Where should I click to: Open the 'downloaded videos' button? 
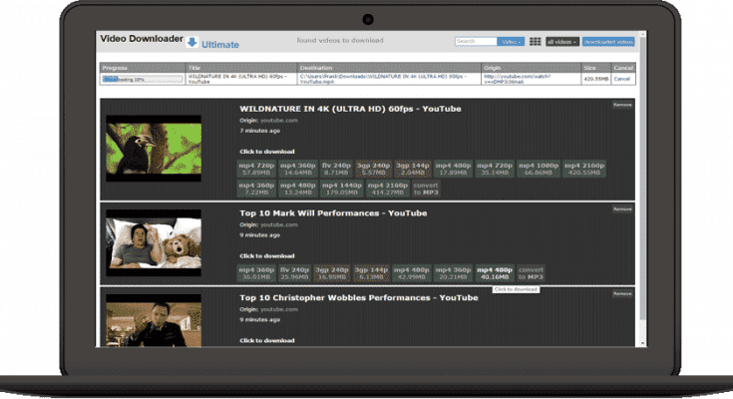click(x=608, y=42)
